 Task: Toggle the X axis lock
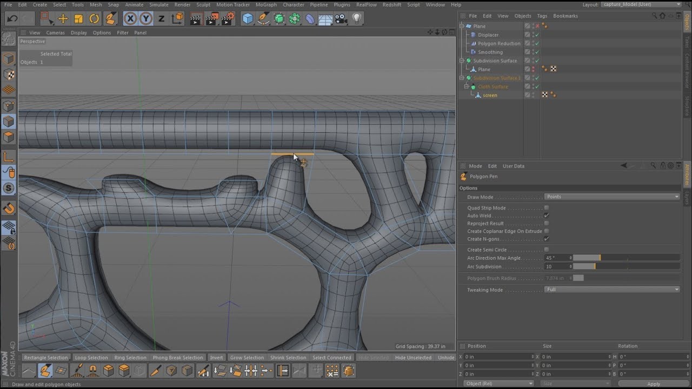[x=130, y=19]
